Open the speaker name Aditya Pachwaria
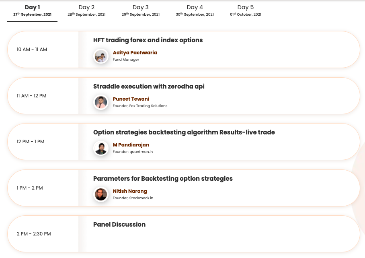Viewport: 365px width, 258px height. [135, 53]
